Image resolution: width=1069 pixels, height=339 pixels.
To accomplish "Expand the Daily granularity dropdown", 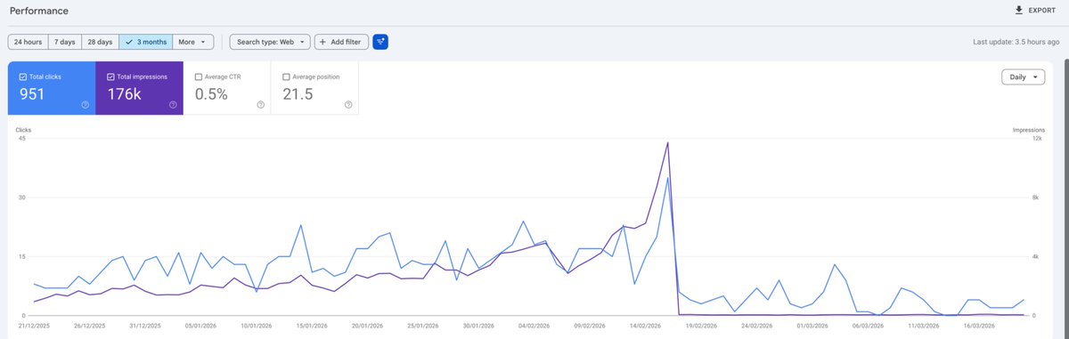I will tap(1023, 77).
